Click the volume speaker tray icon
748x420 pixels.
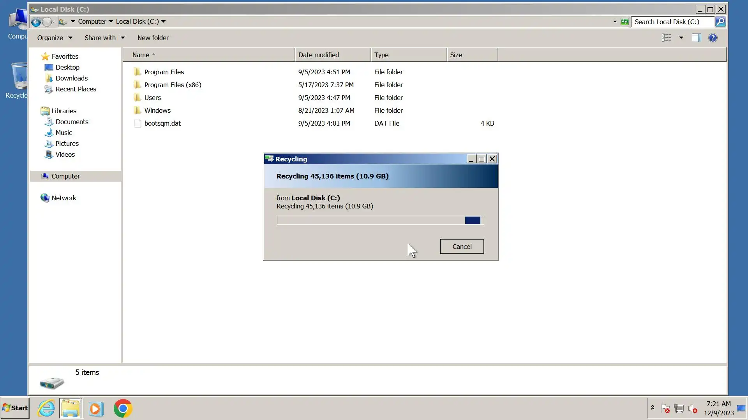point(692,409)
